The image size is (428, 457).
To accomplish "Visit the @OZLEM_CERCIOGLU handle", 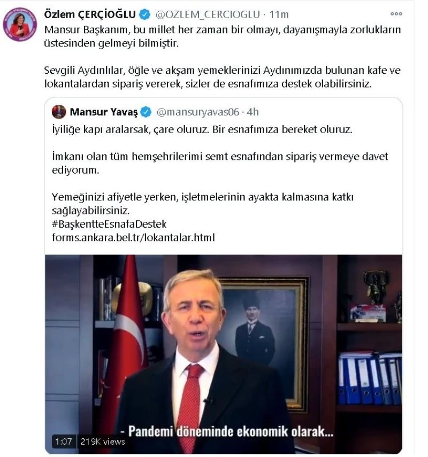I will click(208, 14).
